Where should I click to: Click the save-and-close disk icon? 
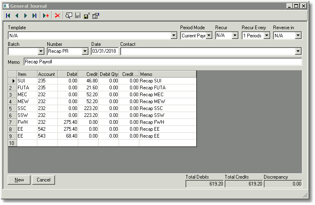point(87,15)
